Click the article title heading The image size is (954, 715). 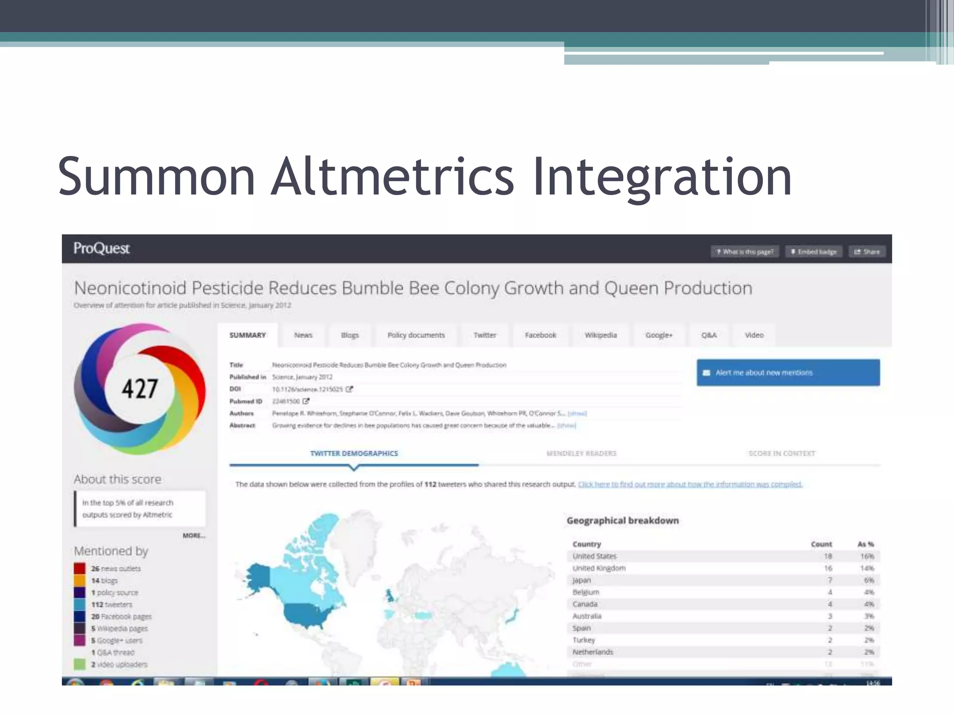pyautogui.click(x=413, y=288)
